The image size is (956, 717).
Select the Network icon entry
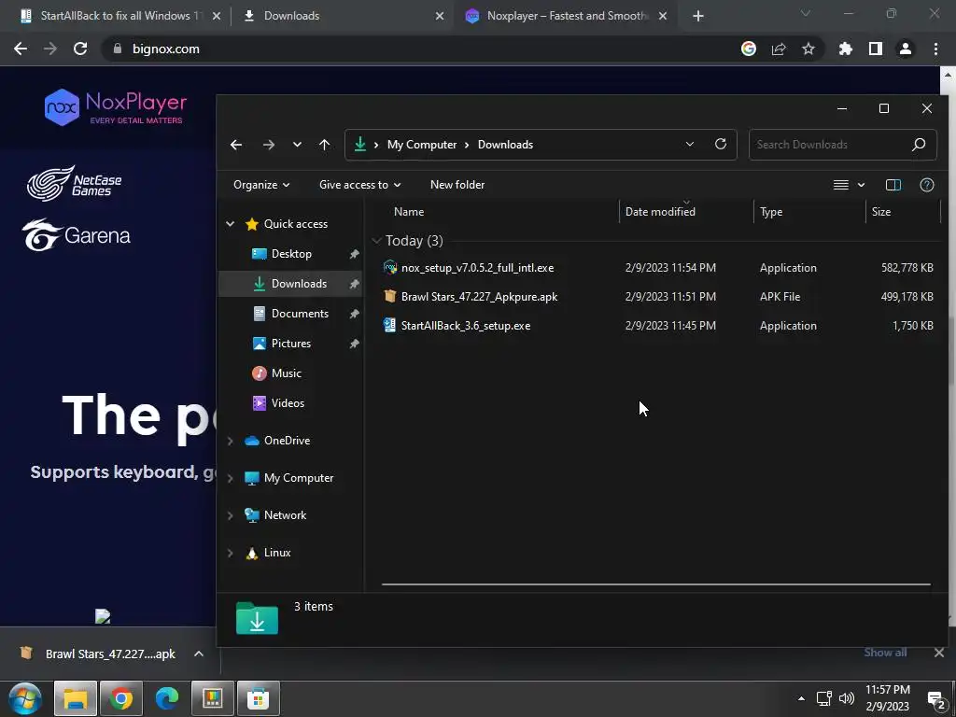[252, 515]
